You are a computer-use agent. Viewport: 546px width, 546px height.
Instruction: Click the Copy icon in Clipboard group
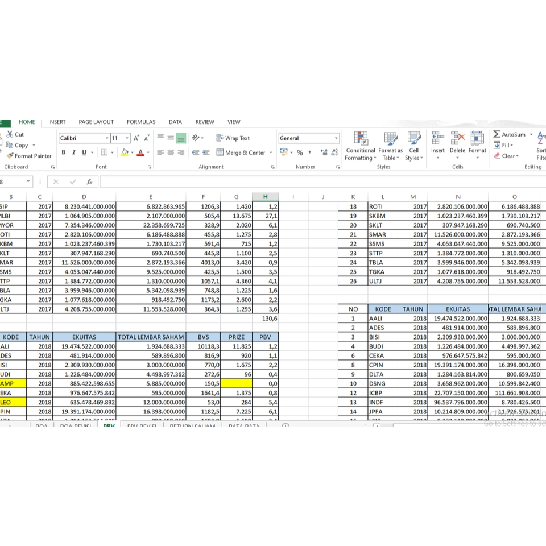(10, 145)
